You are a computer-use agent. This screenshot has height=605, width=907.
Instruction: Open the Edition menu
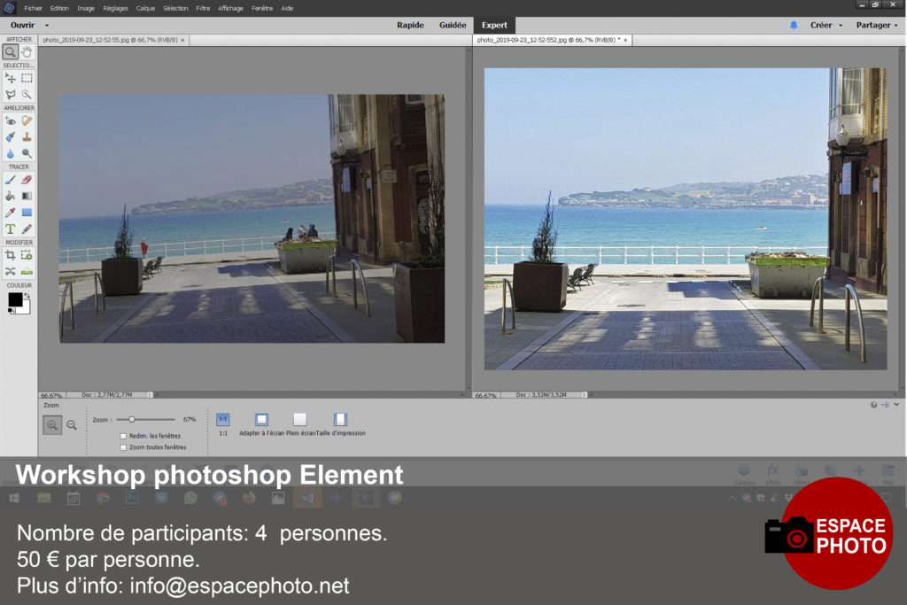[x=59, y=8]
